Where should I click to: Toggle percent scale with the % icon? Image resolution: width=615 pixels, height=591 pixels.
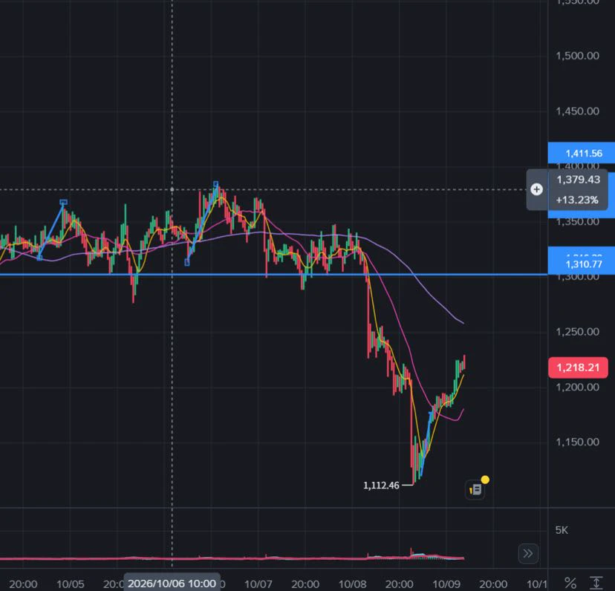point(570,583)
